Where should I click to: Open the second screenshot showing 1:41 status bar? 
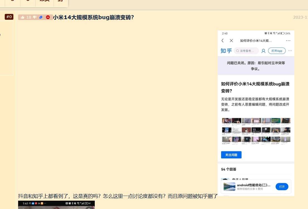(56, 205)
